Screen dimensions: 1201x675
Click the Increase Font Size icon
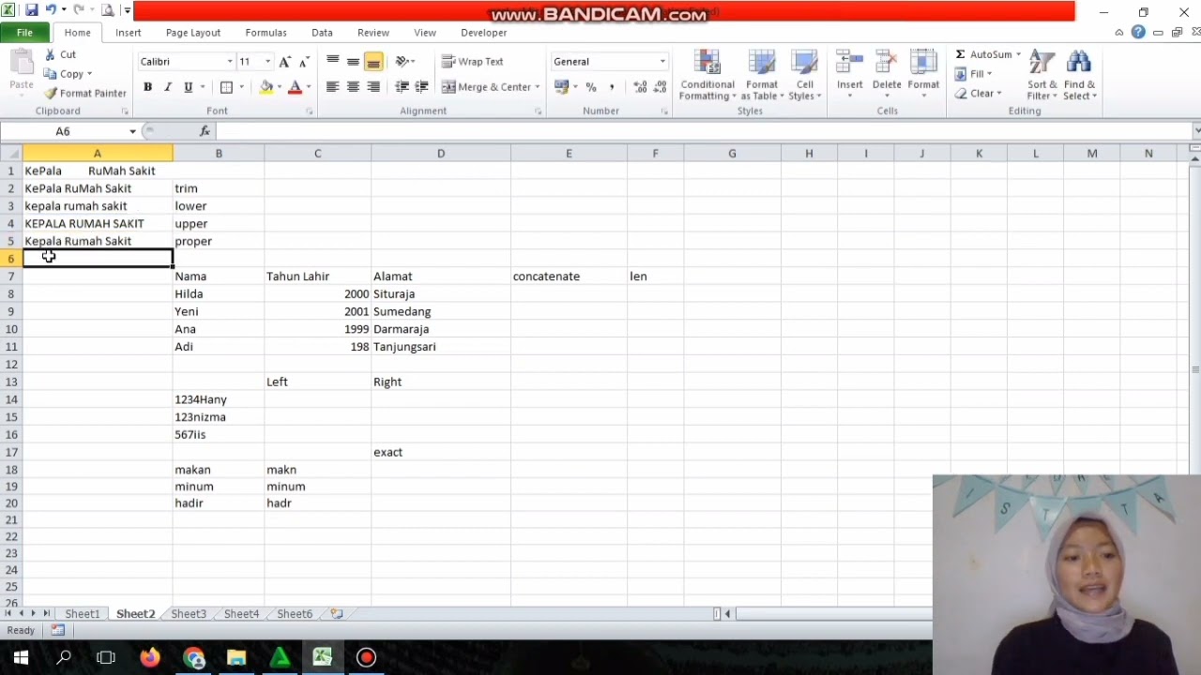tap(285, 62)
